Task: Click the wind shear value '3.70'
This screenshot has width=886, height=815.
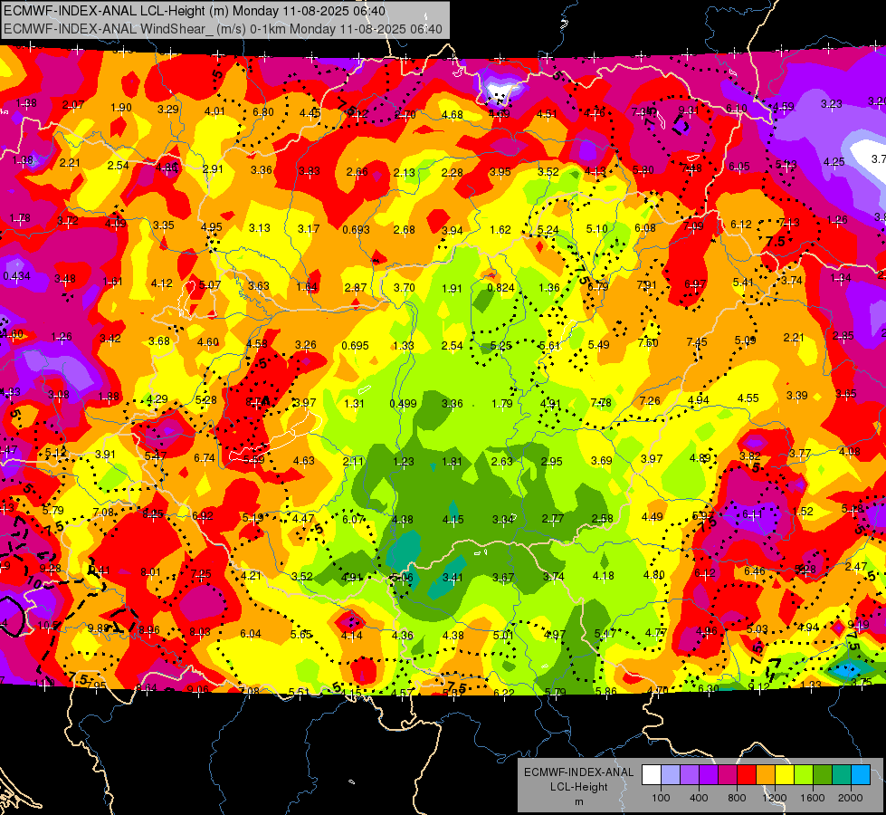Action: point(404,288)
